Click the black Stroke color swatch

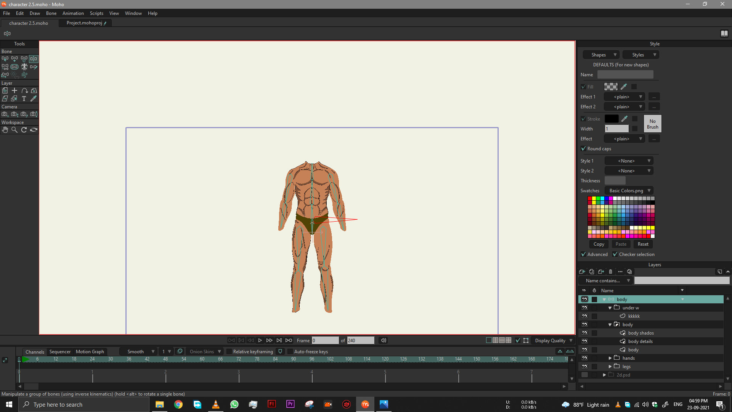click(612, 119)
